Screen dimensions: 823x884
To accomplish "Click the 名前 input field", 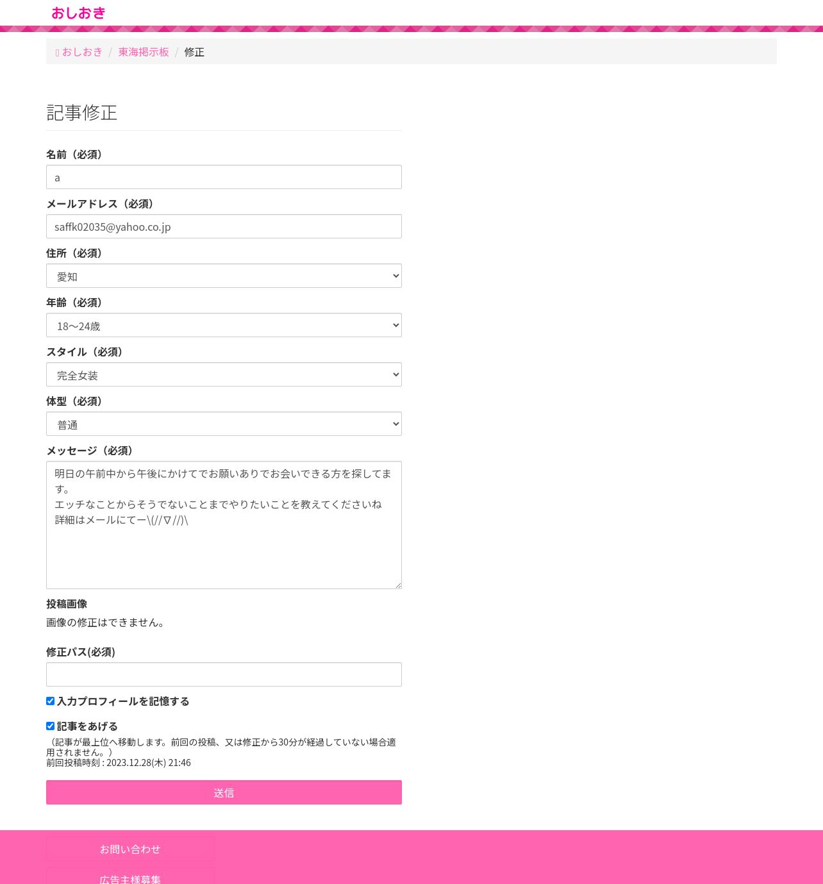I will [x=224, y=177].
